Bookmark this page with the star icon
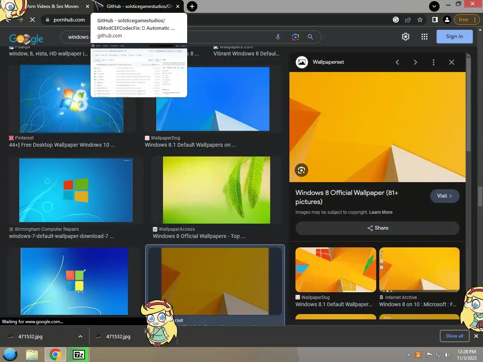This screenshot has height=362, width=483. pos(420,20)
